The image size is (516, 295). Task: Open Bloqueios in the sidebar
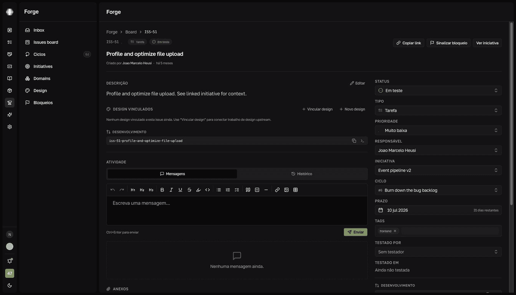58,103
